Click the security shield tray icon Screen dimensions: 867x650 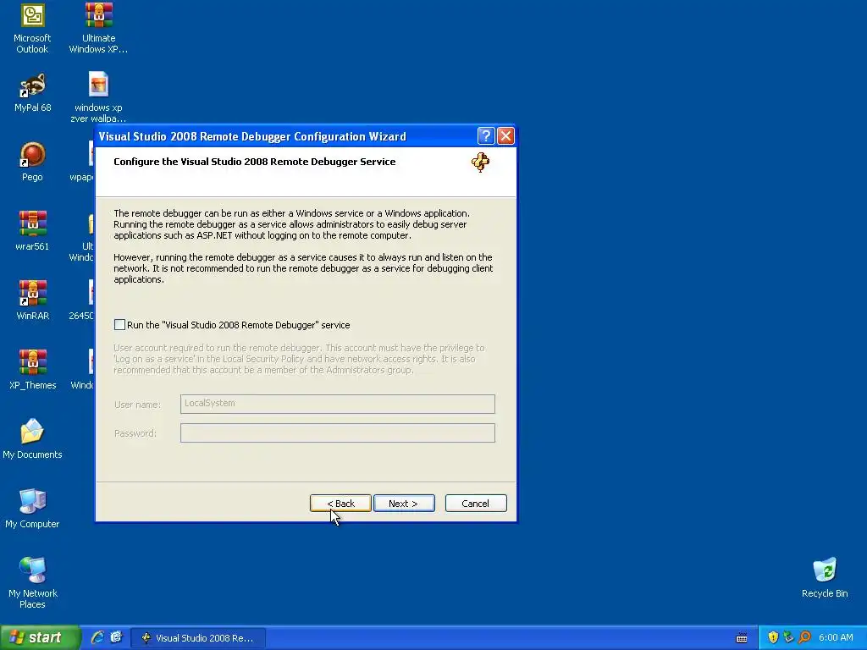(x=772, y=637)
